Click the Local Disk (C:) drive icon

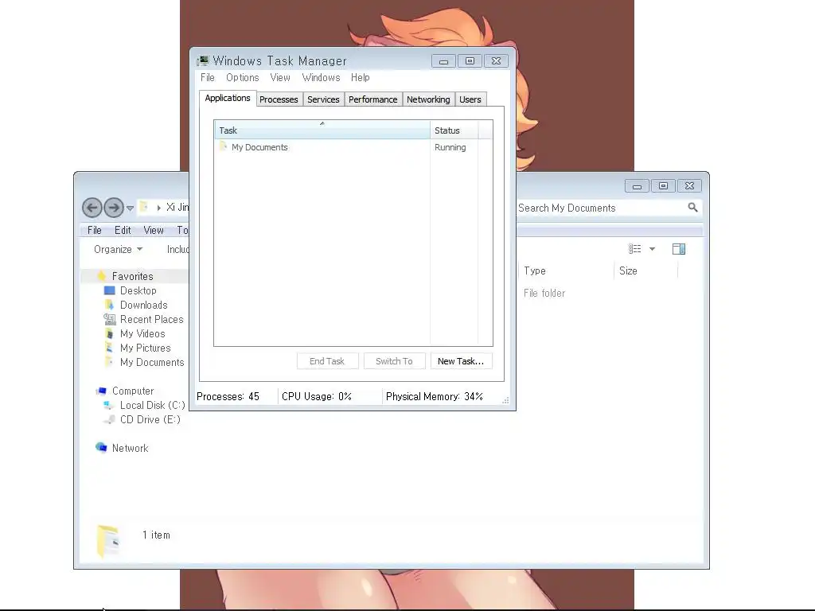click(108, 405)
